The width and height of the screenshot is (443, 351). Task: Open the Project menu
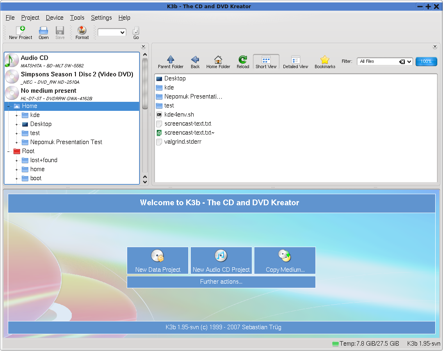[30, 18]
